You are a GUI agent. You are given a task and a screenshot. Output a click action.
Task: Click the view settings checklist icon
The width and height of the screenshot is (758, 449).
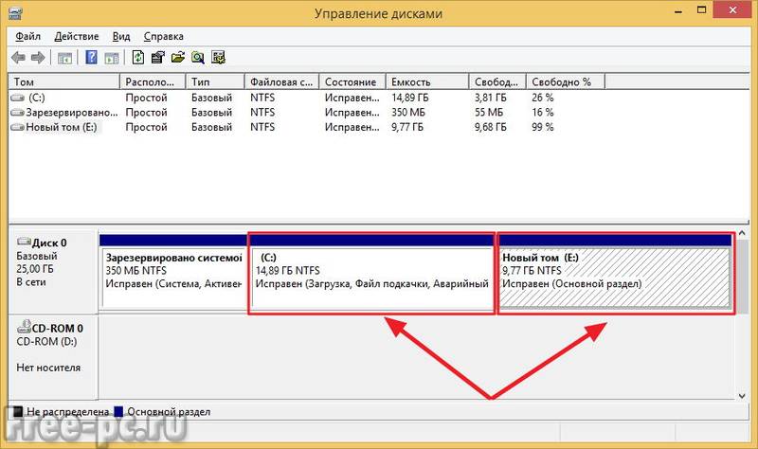click(219, 58)
